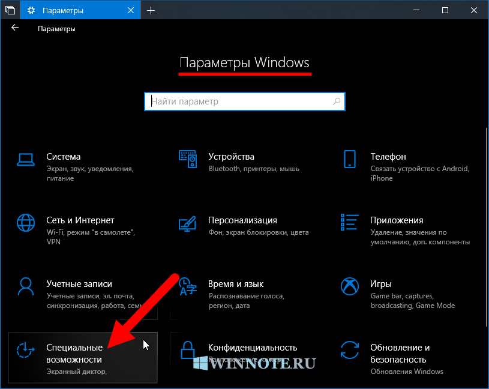Open the Телефон phone icon
Viewport: 489px width, 389px height.
350,159
